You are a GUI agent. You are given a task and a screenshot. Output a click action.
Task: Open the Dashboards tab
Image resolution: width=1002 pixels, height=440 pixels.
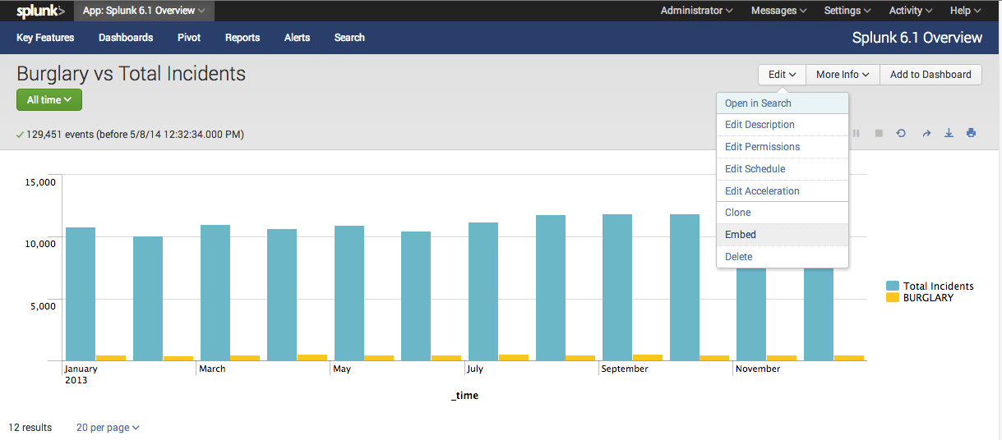pyautogui.click(x=126, y=38)
